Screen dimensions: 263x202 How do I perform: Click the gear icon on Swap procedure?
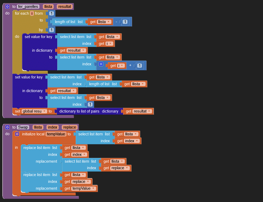(x=7, y=127)
